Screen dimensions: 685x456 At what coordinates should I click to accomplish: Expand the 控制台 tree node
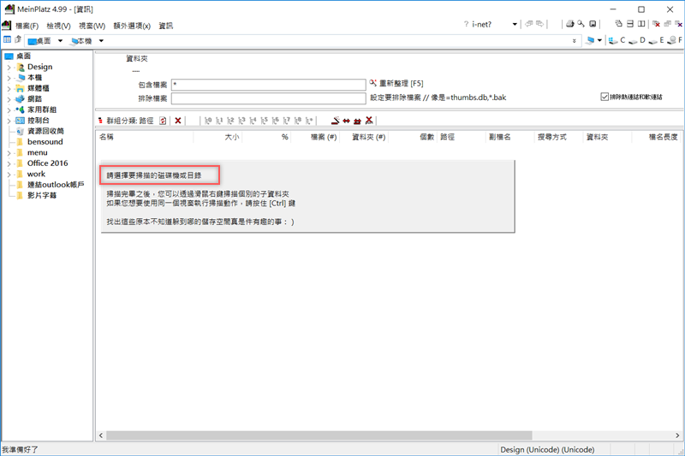[9, 121]
